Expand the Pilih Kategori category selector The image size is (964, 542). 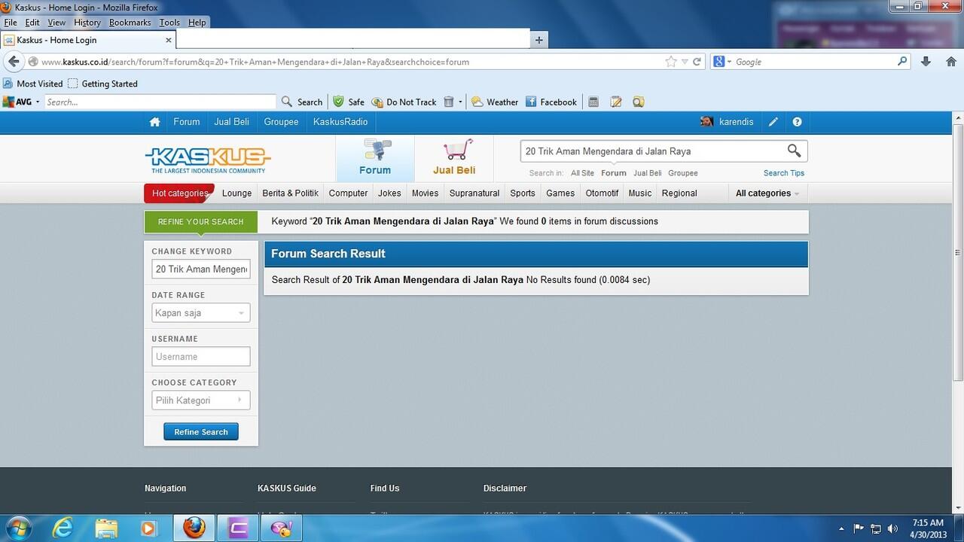point(201,400)
